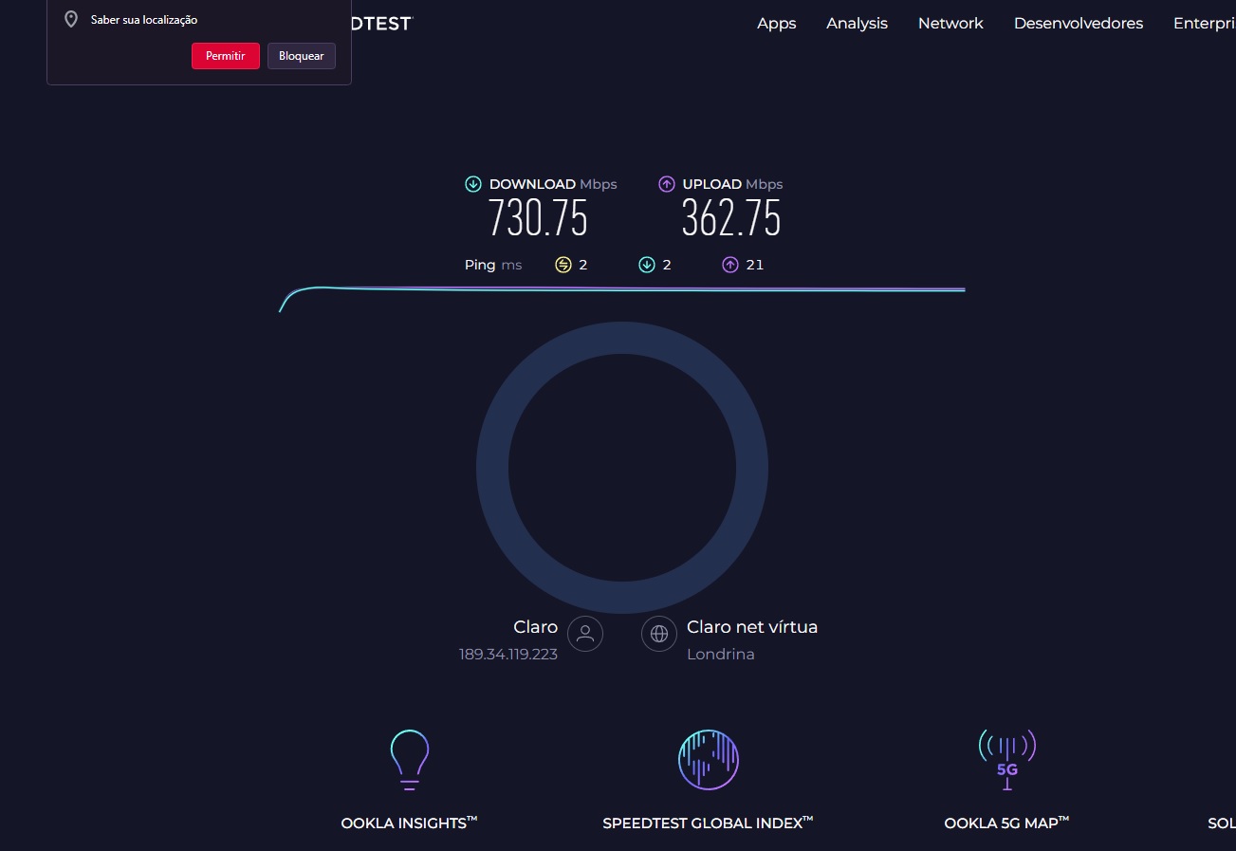Click the globe server icon
This screenshot has width=1236, height=851.
pos(659,633)
